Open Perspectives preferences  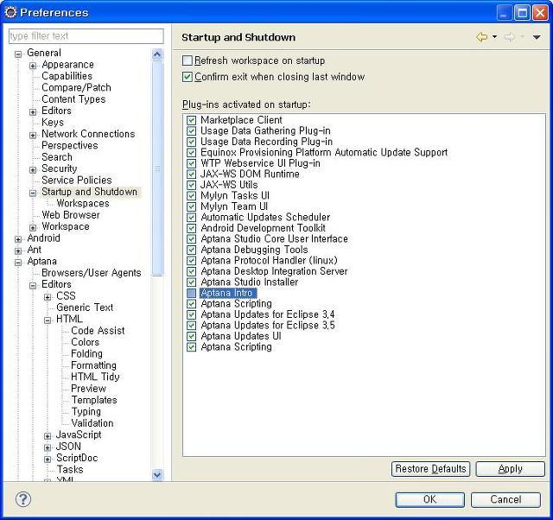point(69,145)
